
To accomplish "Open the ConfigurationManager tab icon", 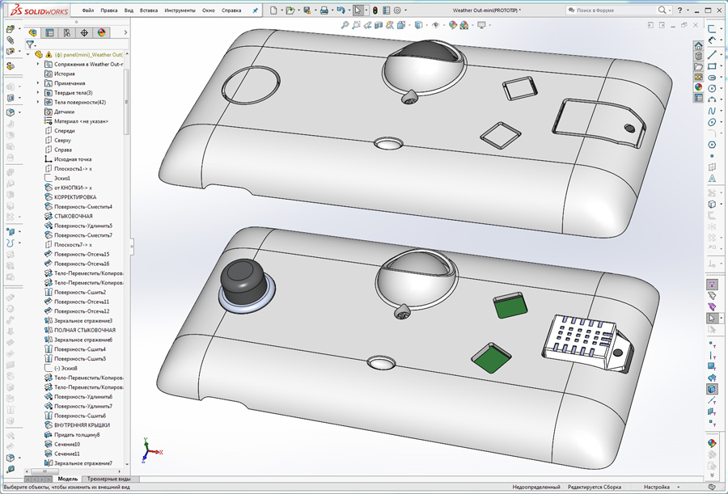I will [x=66, y=32].
